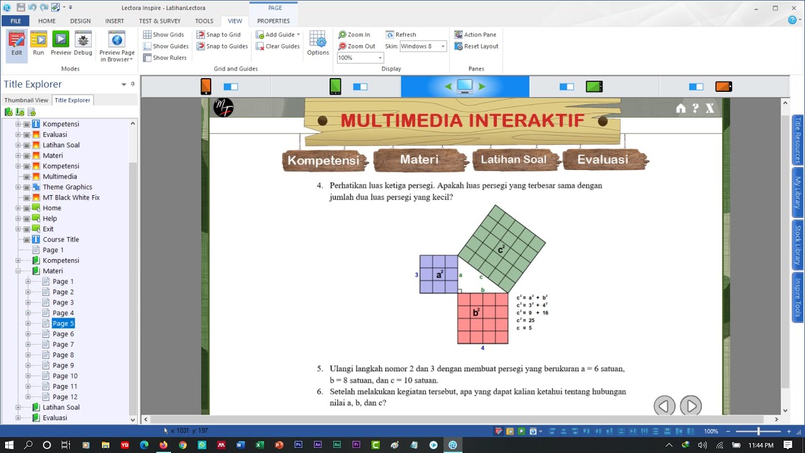
Task: Open the 100% zoom level combo box
Action: 360,57
